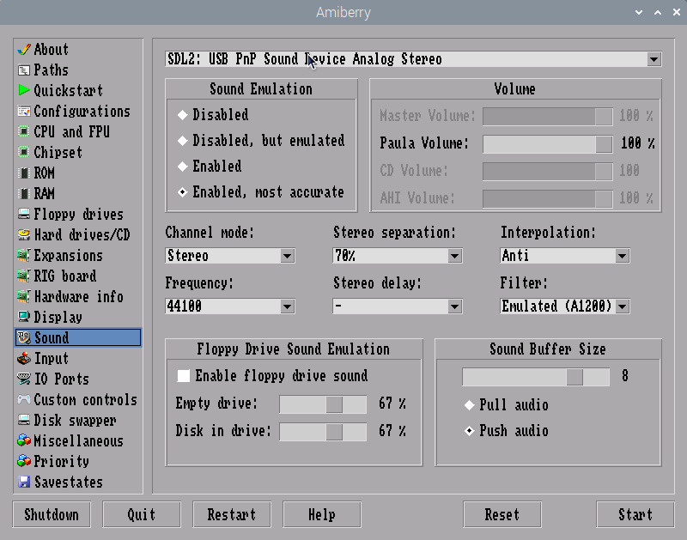687x540 pixels.
Task: Adjust the Paula Volume slider
Action: point(548,144)
